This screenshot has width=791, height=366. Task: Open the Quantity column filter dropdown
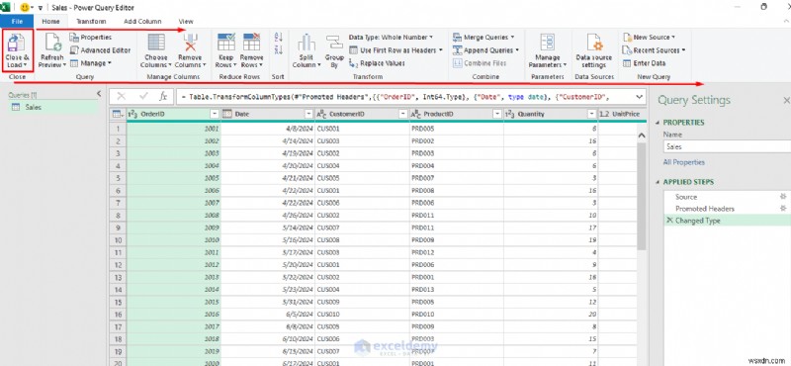coord(591,114)
